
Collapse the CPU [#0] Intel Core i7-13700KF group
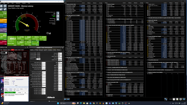[x=65, y=15]
